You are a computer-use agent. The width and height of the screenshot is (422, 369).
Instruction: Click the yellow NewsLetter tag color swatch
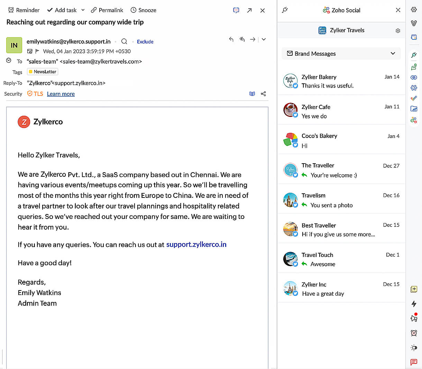tap(31, 72)
